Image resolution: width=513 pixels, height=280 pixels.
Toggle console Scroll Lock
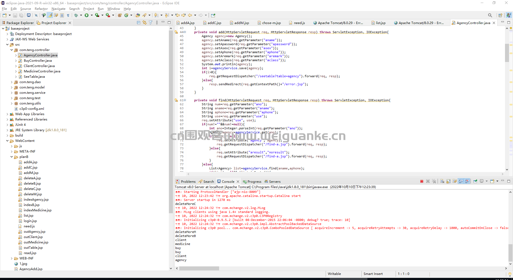448,181
